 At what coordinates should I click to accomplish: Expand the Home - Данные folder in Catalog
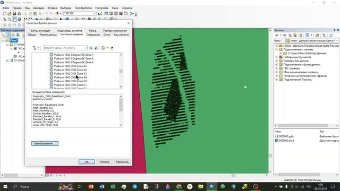pos(276,46)
